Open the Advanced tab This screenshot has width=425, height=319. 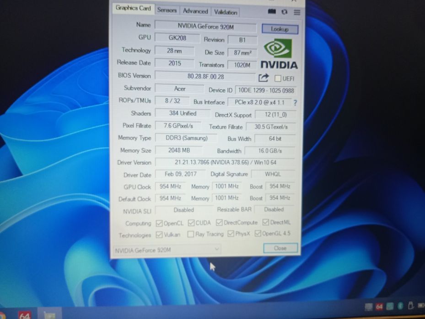click(195, 11)
